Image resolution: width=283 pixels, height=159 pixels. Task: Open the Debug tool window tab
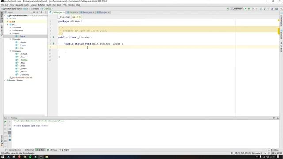coord(52,150)
